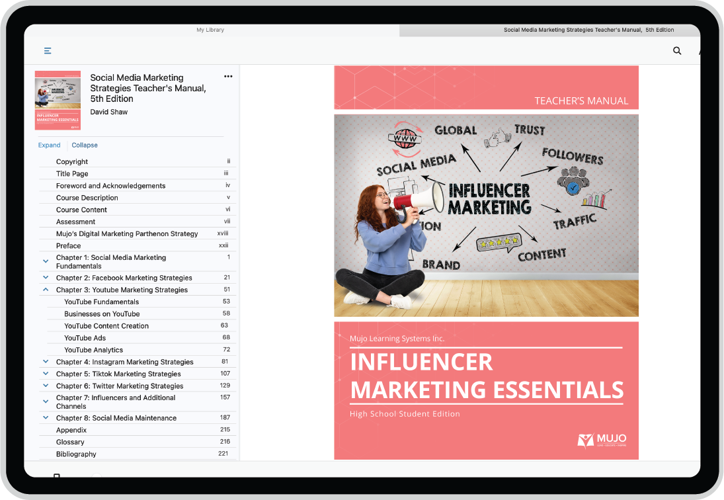Click page number 221 beside Bibliography
Viewport: 724px width, 500px height.
(223, 453)
